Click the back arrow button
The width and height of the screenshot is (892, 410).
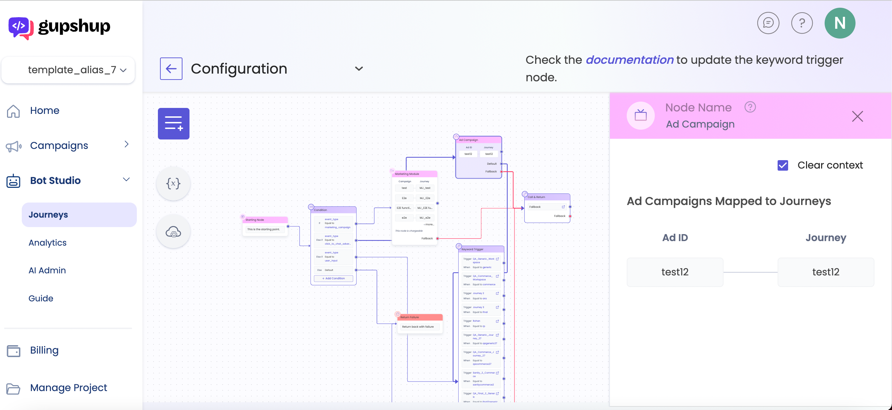click(171, 69)
